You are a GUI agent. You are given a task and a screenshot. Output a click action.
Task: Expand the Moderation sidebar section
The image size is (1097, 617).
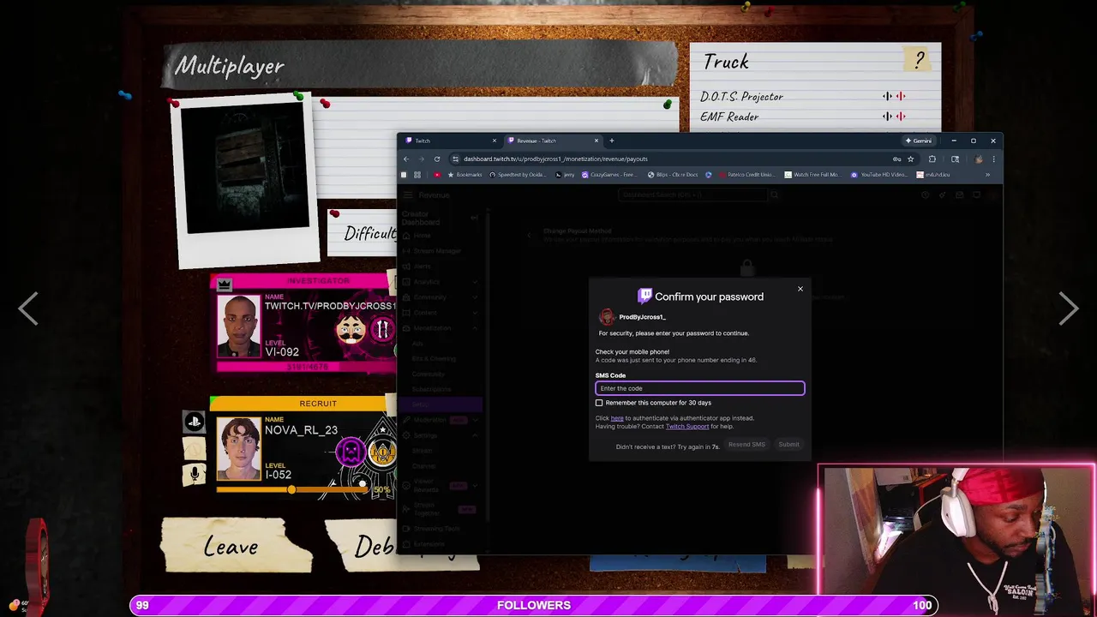475,420
